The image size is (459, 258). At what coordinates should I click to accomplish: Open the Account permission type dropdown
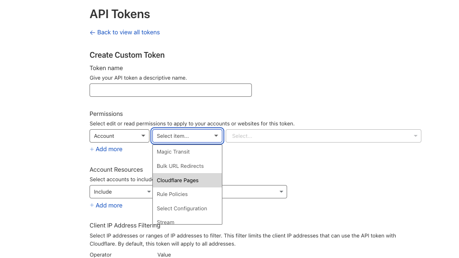pos(119,136)
